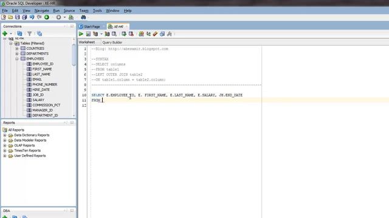This screenshot has width=389, height=218.
Task: Select the Worksheet tab
Action: [86, 42]
